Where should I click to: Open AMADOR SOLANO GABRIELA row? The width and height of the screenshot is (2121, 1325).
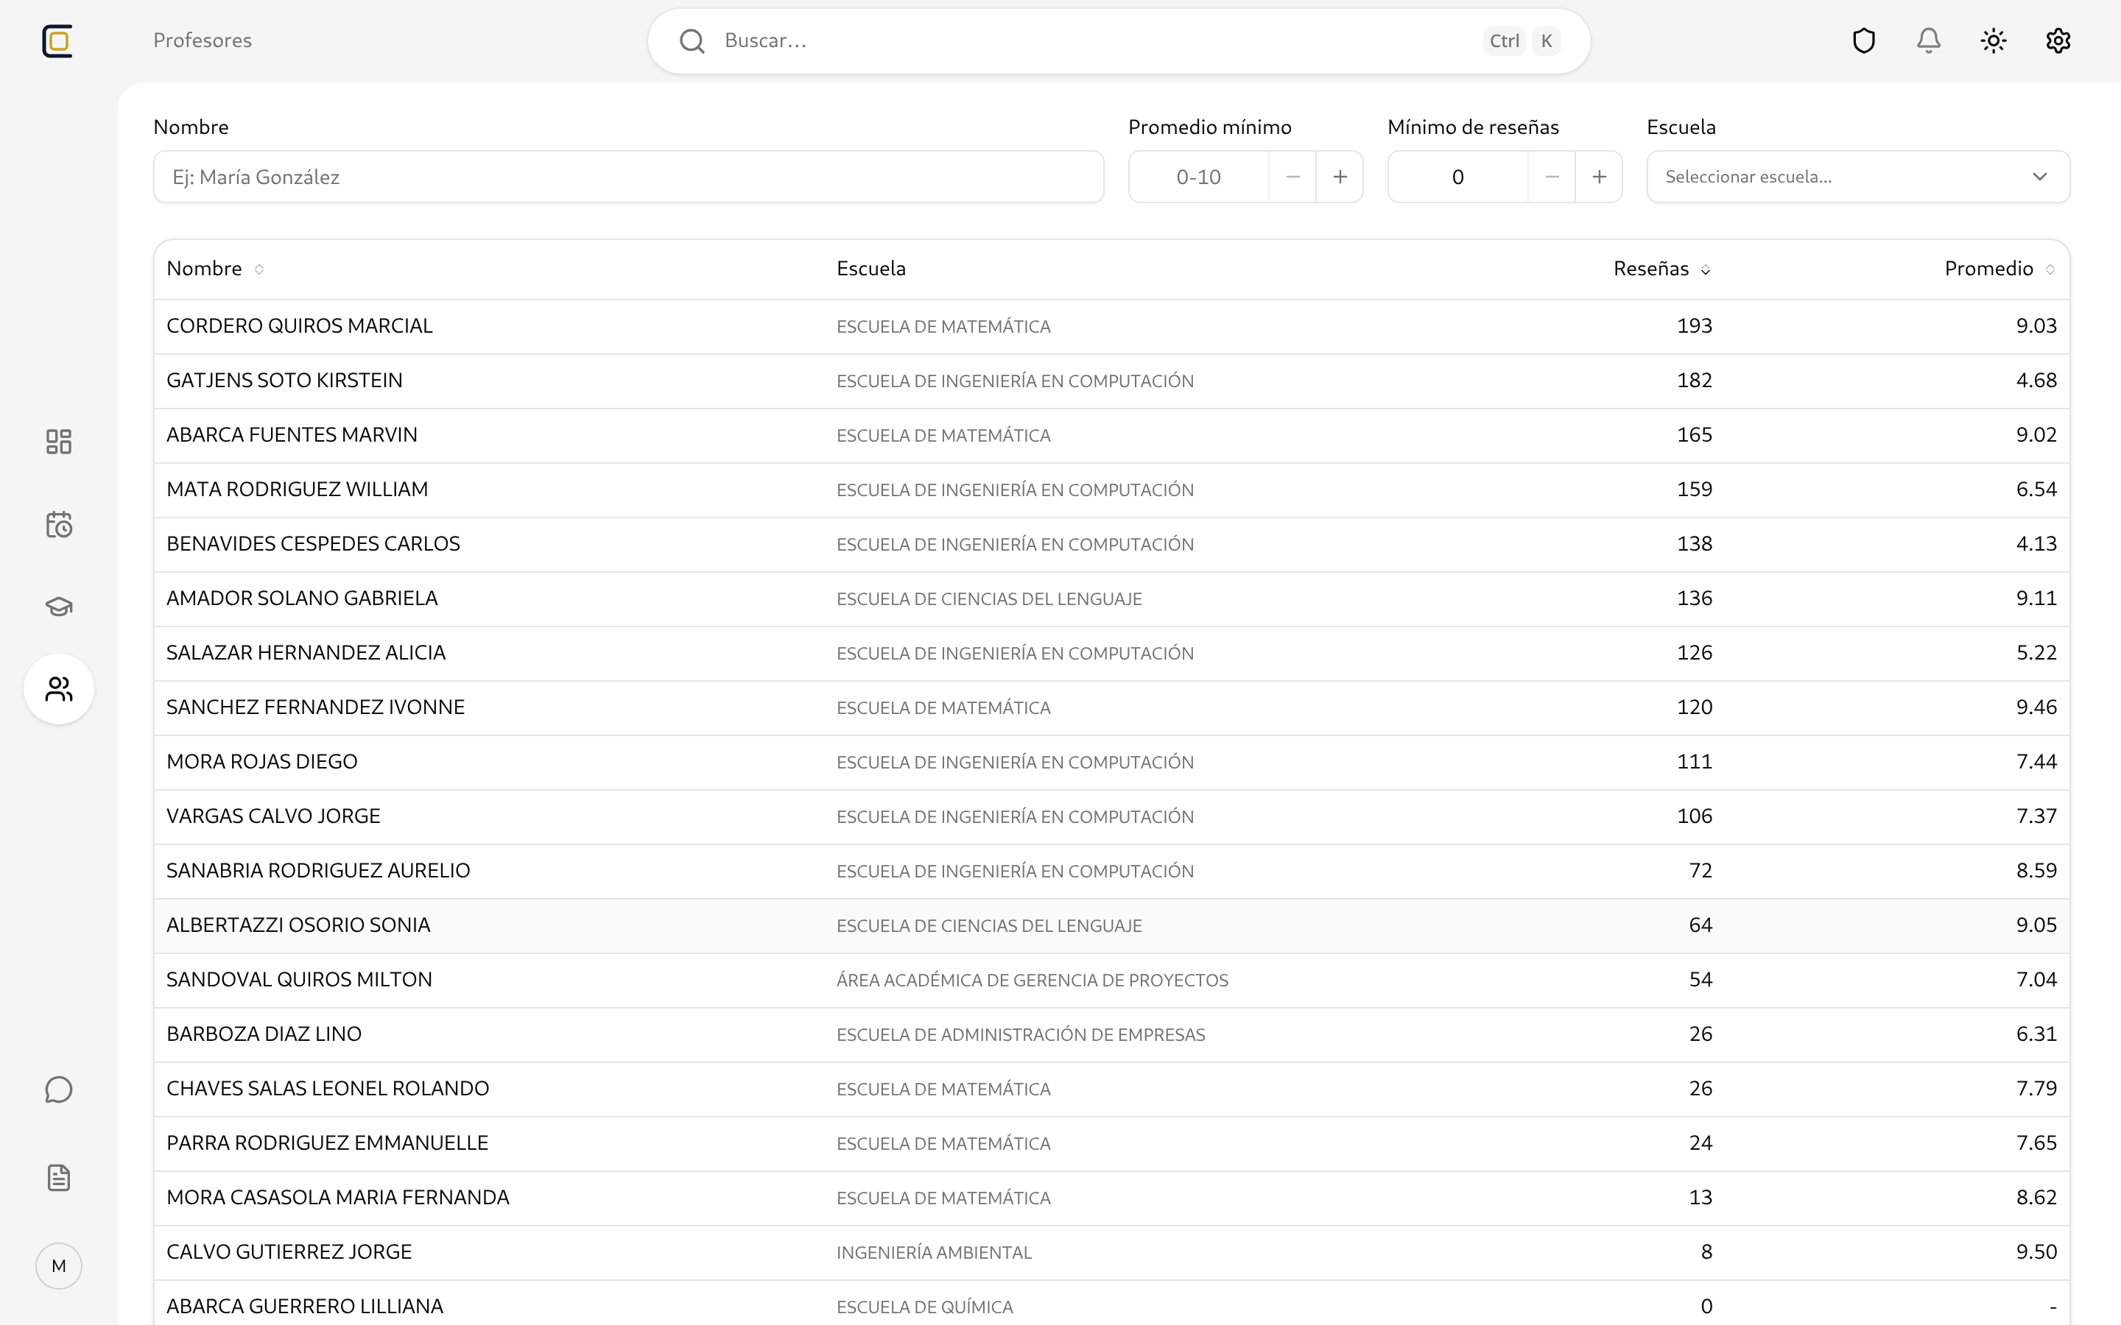[1111, 598]
